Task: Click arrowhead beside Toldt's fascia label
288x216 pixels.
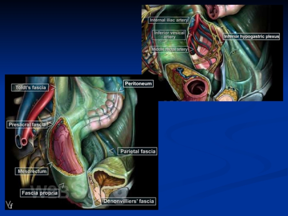Action: coord(53,87)
